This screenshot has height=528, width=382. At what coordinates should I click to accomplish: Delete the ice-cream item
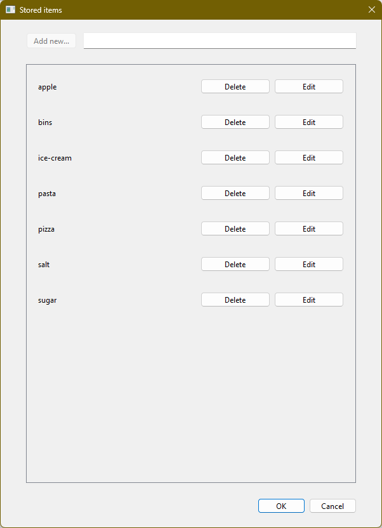tap(235, 157)
